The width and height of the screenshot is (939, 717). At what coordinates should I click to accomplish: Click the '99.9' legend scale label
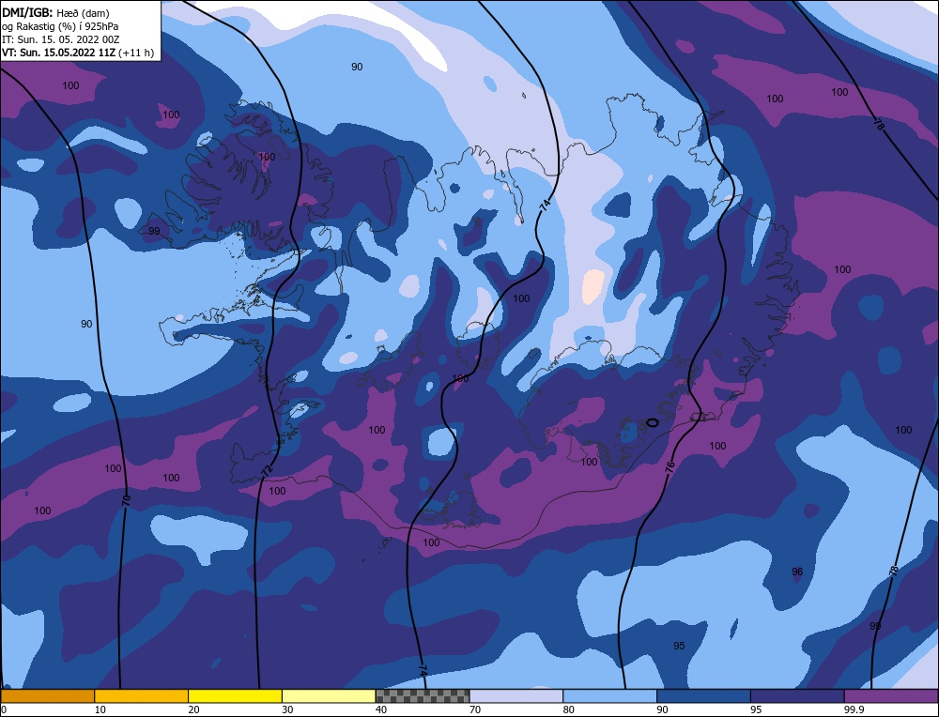(854, 709)
